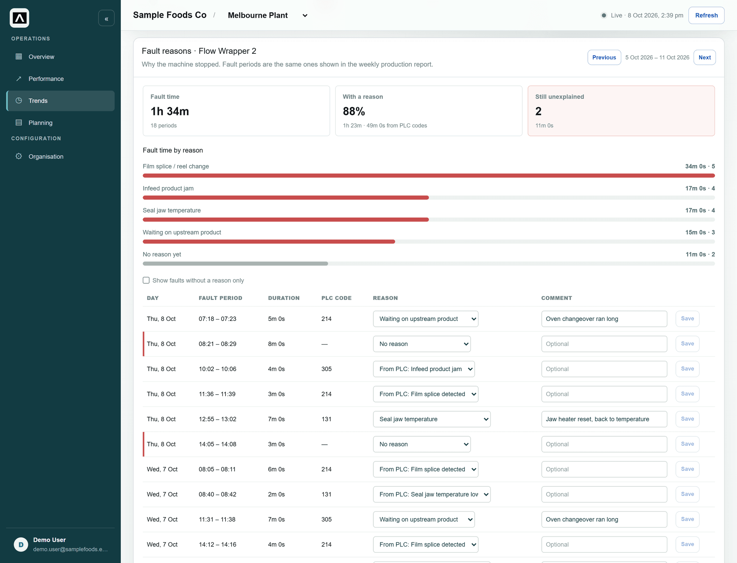Screen dimensions: 737x563
Task: Open the Organisation menu item
Action: tap(60, 157)
